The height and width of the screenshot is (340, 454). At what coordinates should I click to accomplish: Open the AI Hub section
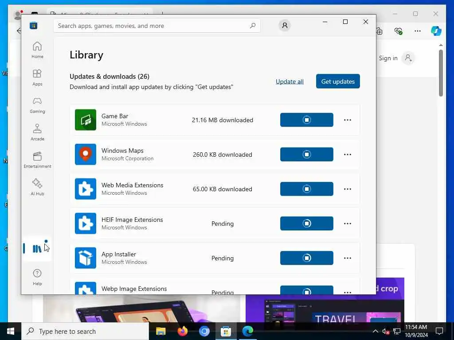(37, 187)
